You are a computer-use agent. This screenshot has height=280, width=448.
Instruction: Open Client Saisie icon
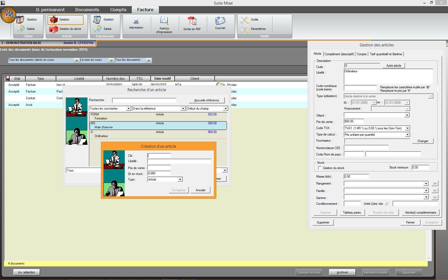pos(21,29)
